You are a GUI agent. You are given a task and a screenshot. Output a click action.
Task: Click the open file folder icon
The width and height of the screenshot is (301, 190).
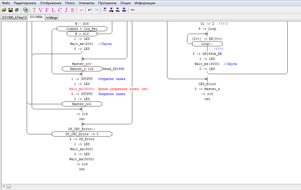click(4, 10)
